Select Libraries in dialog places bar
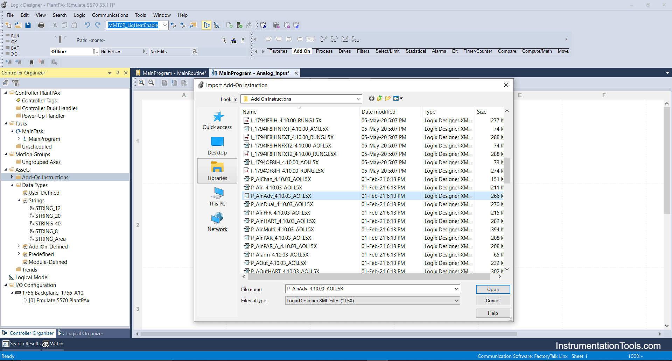Viewport: 672px width, 361px height. [217, 171]
